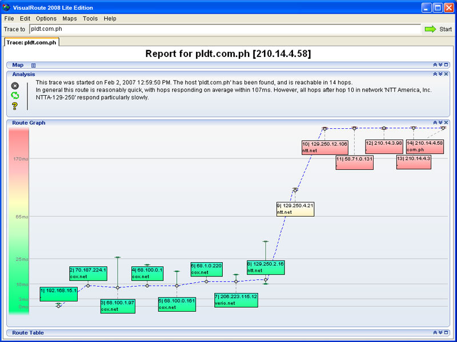Move Route Table panel down with double-down arrow
The image size is (457, 342).
[x=440, y=332]
